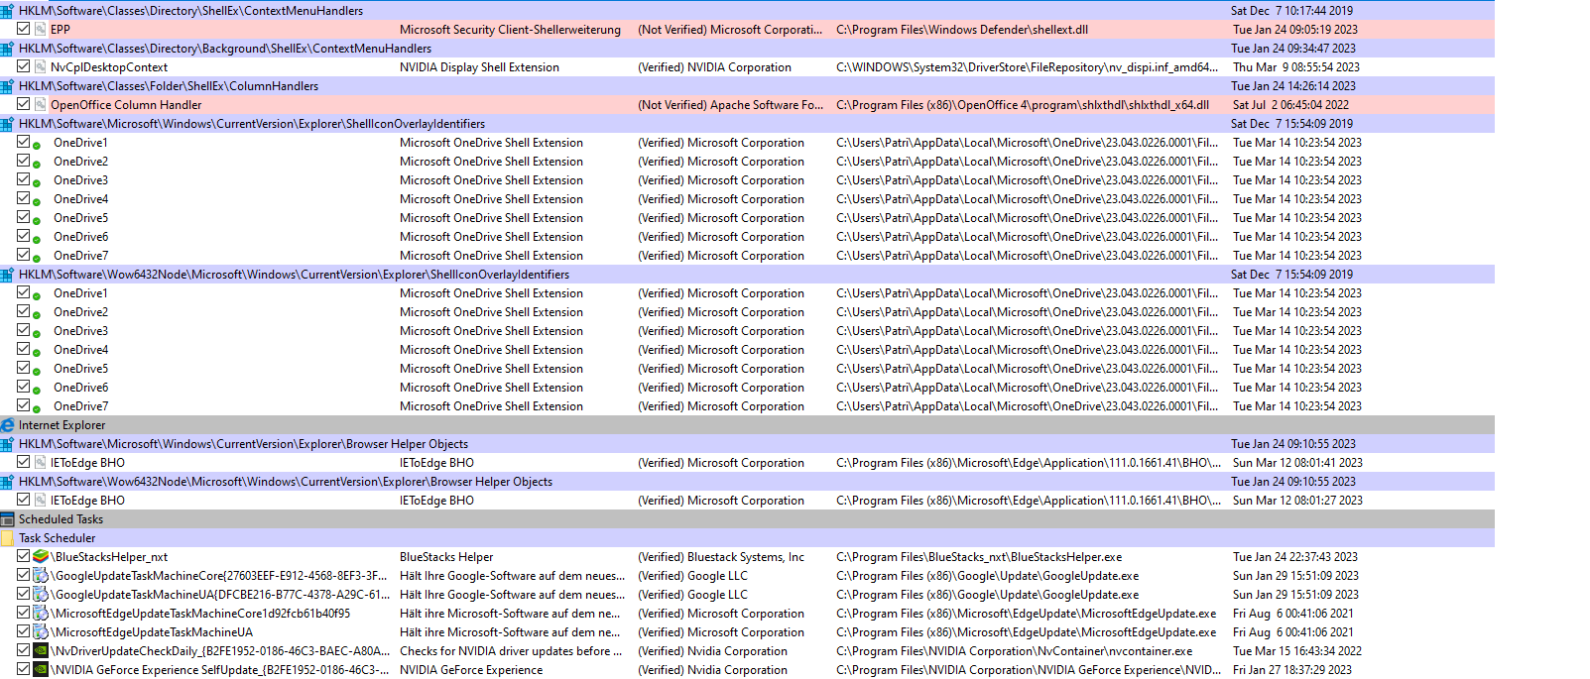
Task: Click registry icon of Wow6432Node ShellIconOverlayIdentifiers key
Action: [7, 275]
